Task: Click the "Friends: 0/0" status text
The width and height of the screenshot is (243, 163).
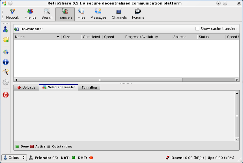Action: [46, 158]
